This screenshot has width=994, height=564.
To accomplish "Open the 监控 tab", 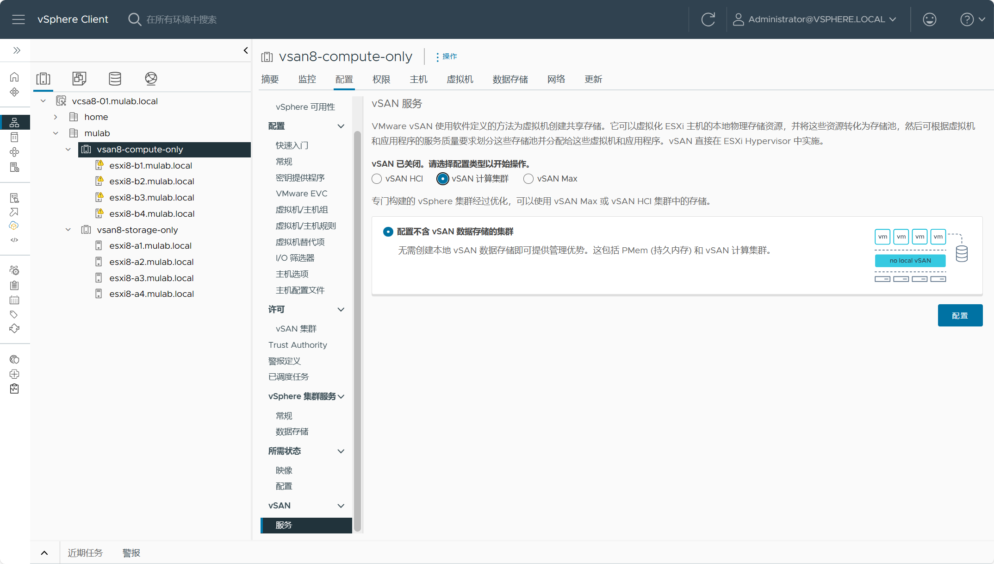I will click(x=307, y=79).
